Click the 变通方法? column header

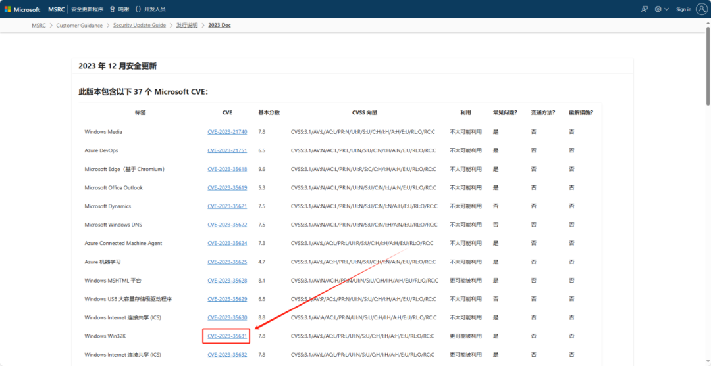click(543, 112)
